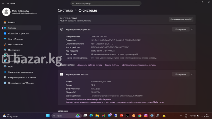This screenshot has width=212, height=119.
Task: Click the black C app taskbar icon
Action: (128, 116)
